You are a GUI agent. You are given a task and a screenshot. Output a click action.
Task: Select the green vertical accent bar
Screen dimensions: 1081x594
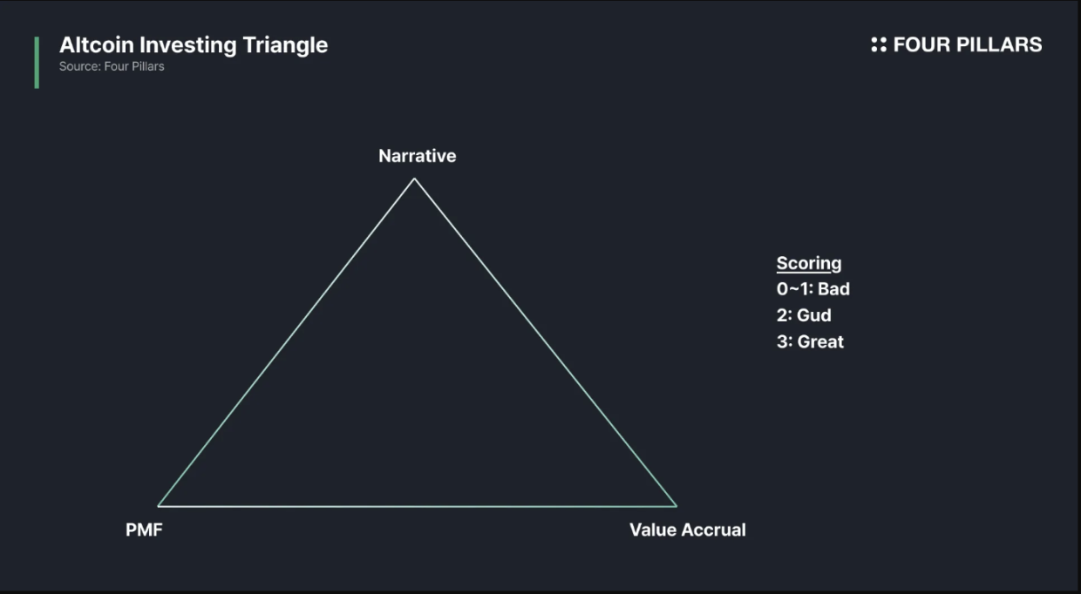(37, 62)
